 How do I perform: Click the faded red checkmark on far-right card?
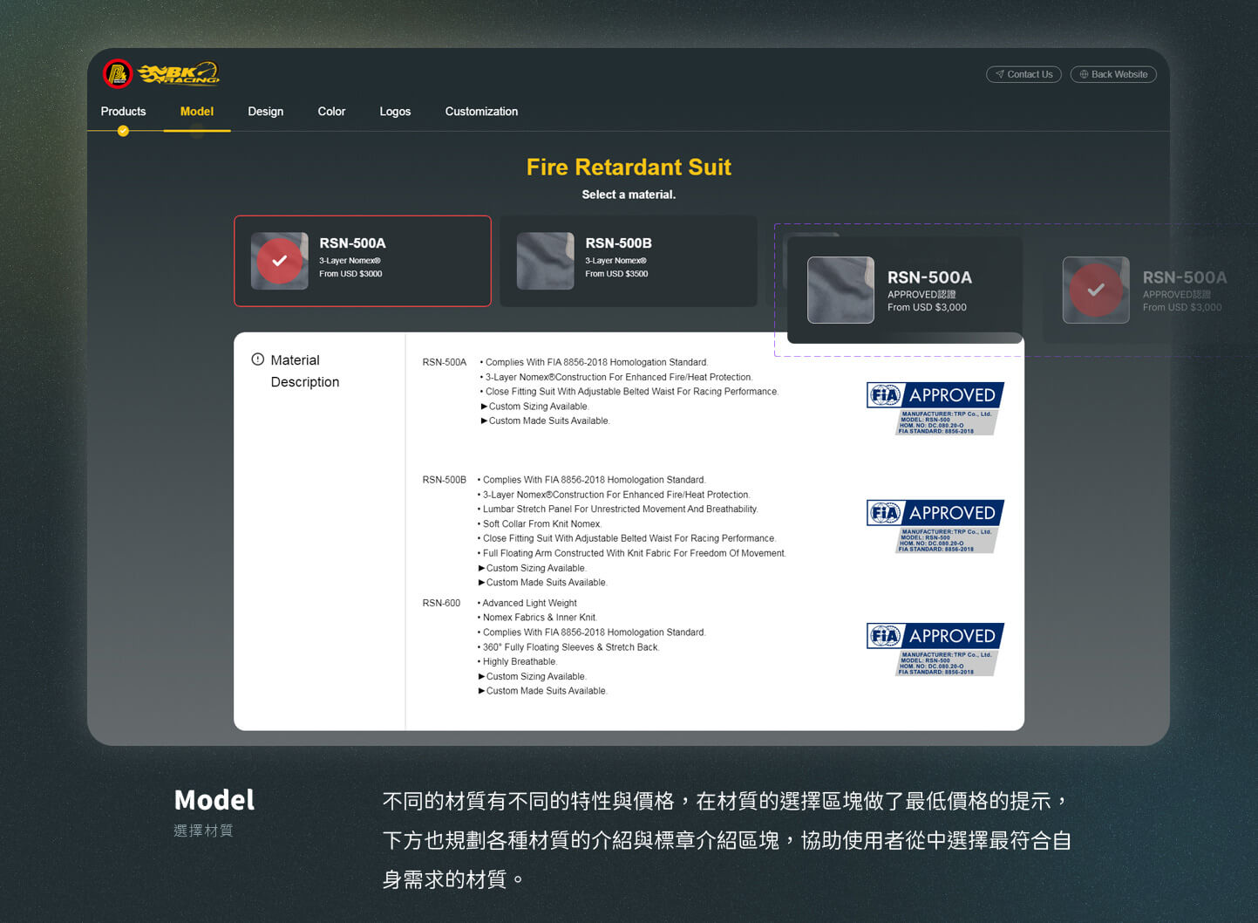1096,290
